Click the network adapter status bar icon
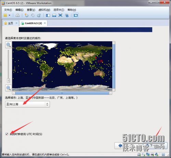Viewport: 171px width, 158px height. pyautogui.click(x=148, y=155)
